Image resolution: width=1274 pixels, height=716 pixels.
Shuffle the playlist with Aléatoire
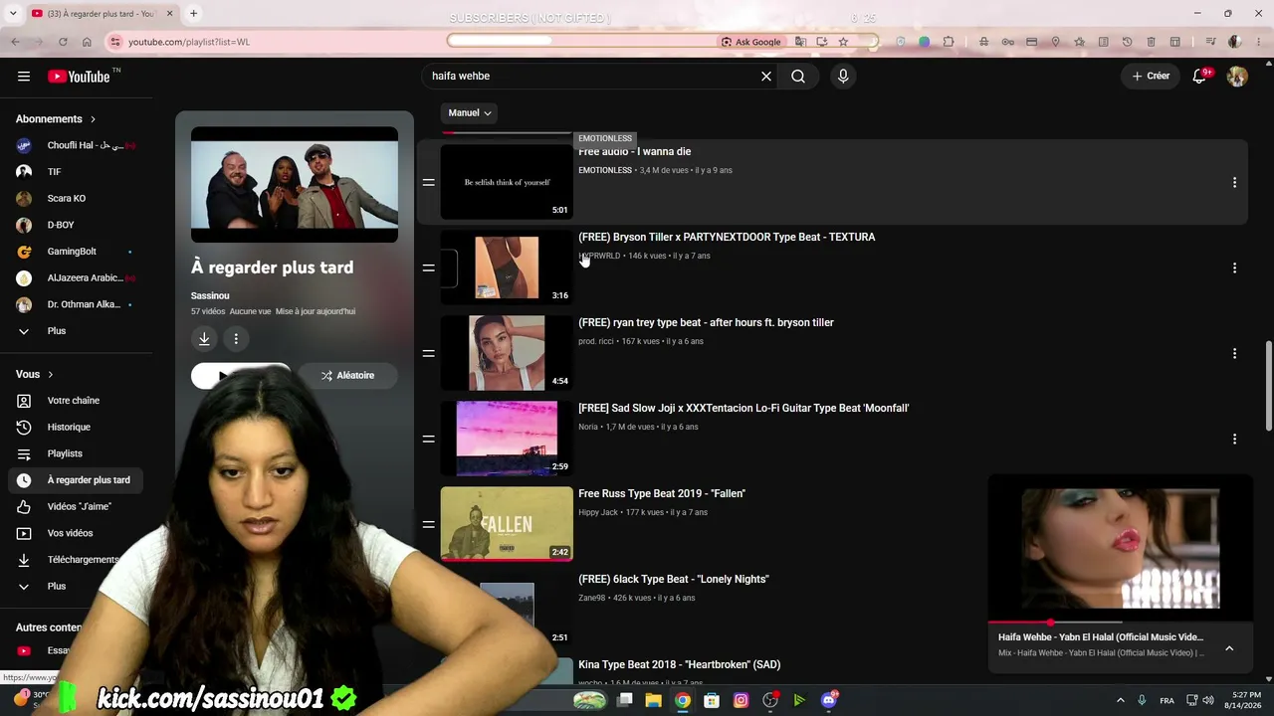347,376
